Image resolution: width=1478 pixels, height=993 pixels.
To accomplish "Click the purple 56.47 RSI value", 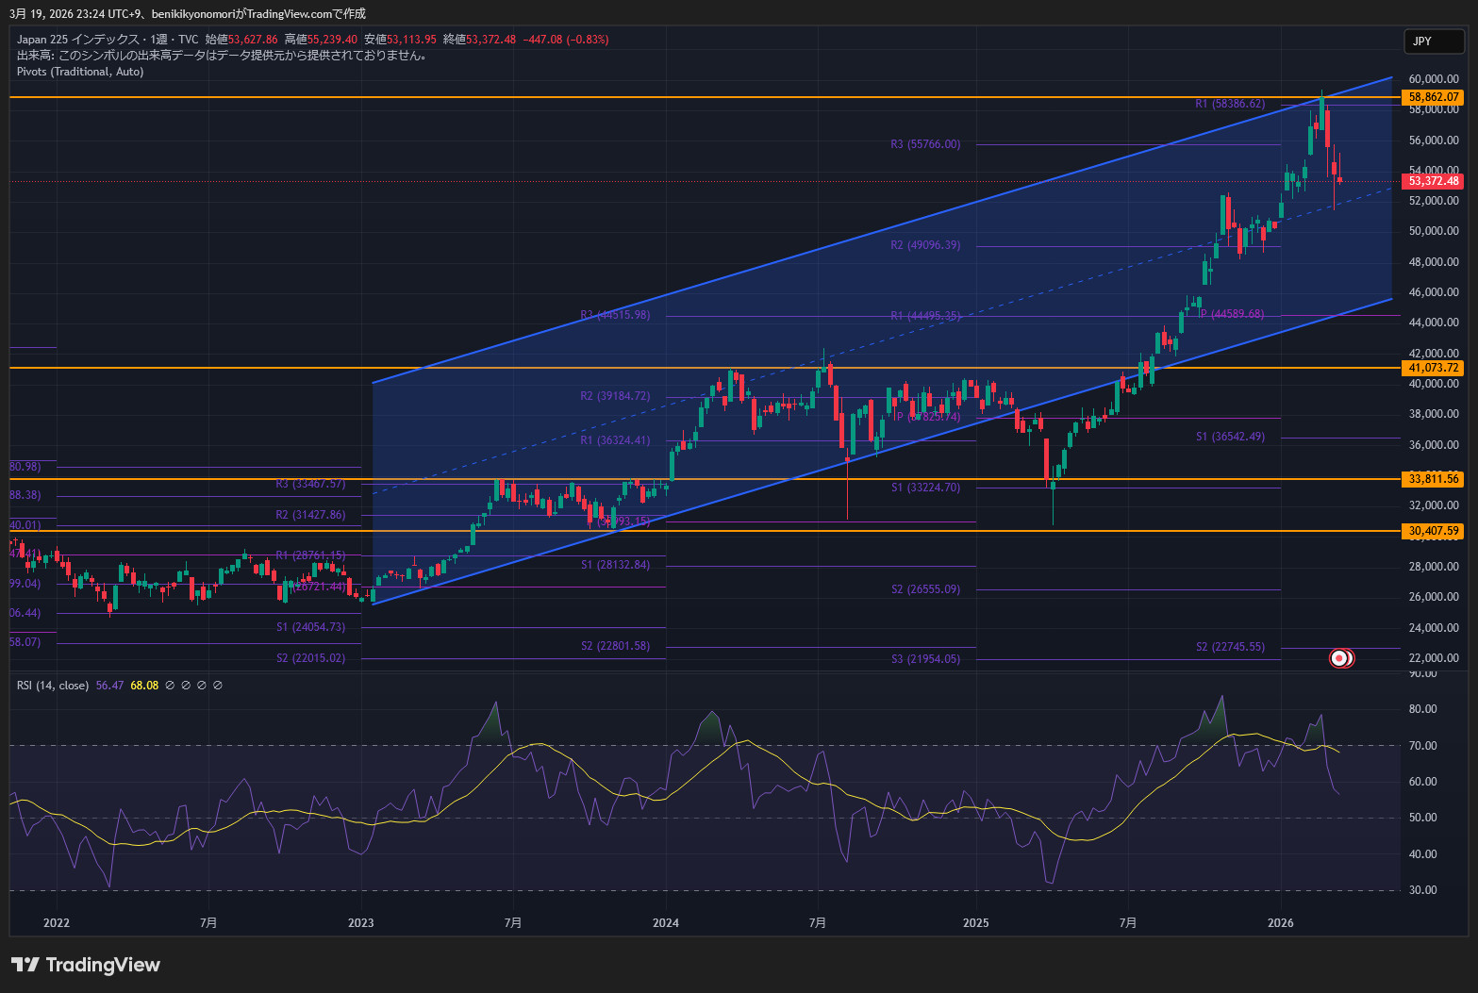I will (x=109, y=686).
